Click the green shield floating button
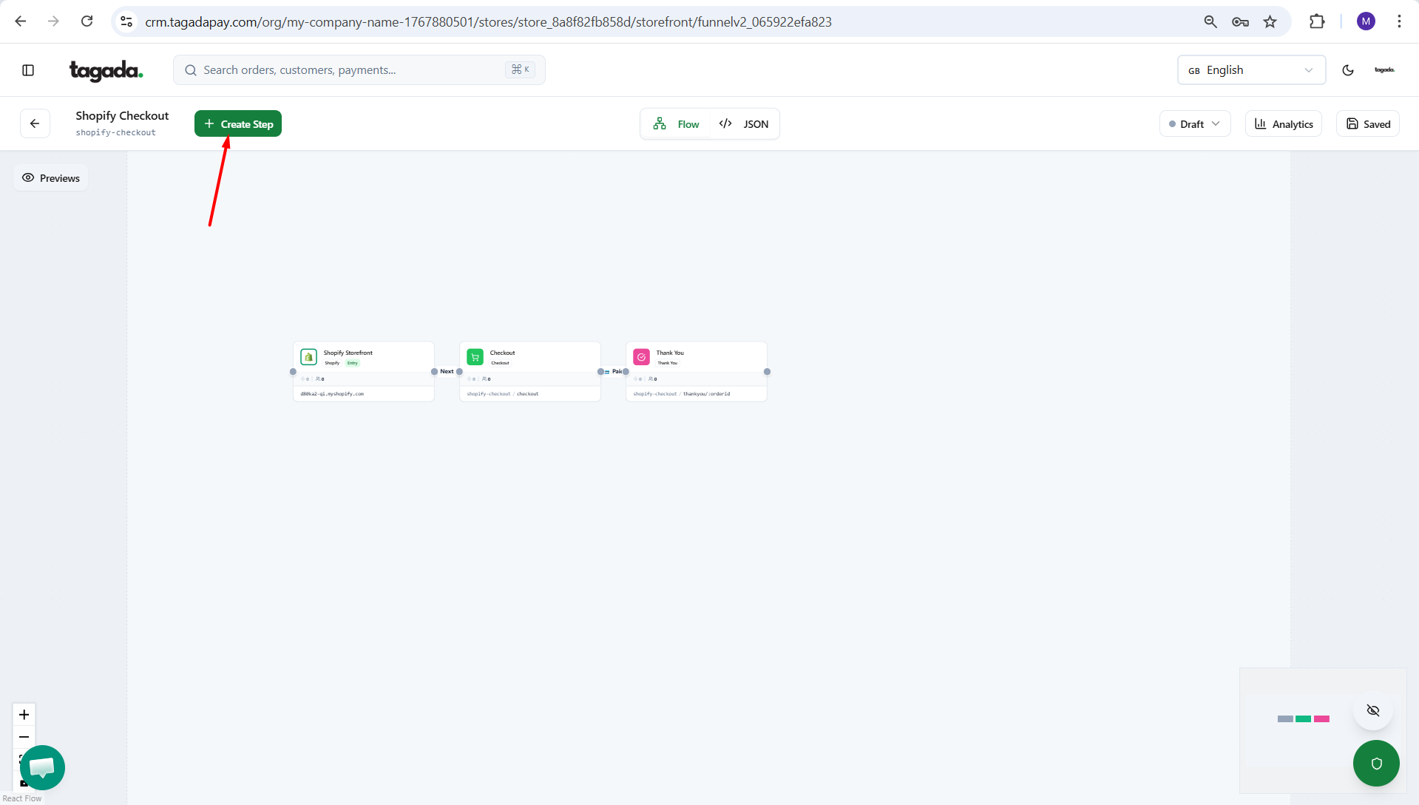The image size is (1419, 805). click(1375, 763)
